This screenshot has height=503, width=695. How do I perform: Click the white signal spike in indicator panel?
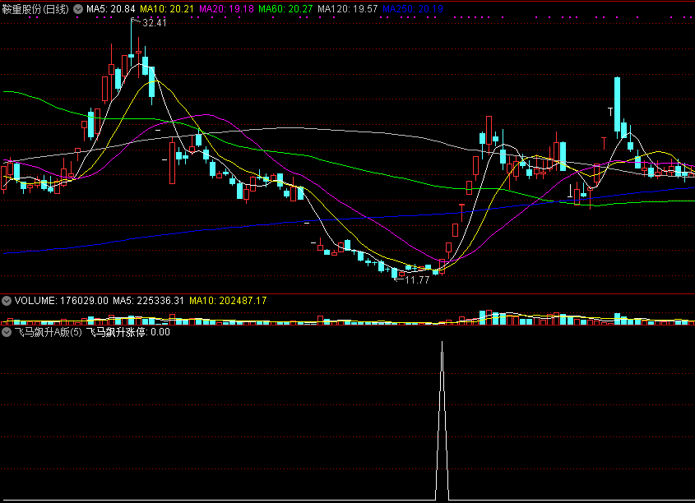tap(442, 421)
